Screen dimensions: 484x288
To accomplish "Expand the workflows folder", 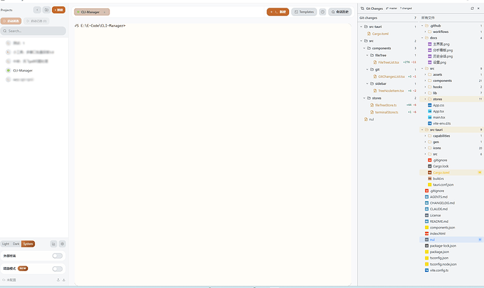I will [425, 32].
